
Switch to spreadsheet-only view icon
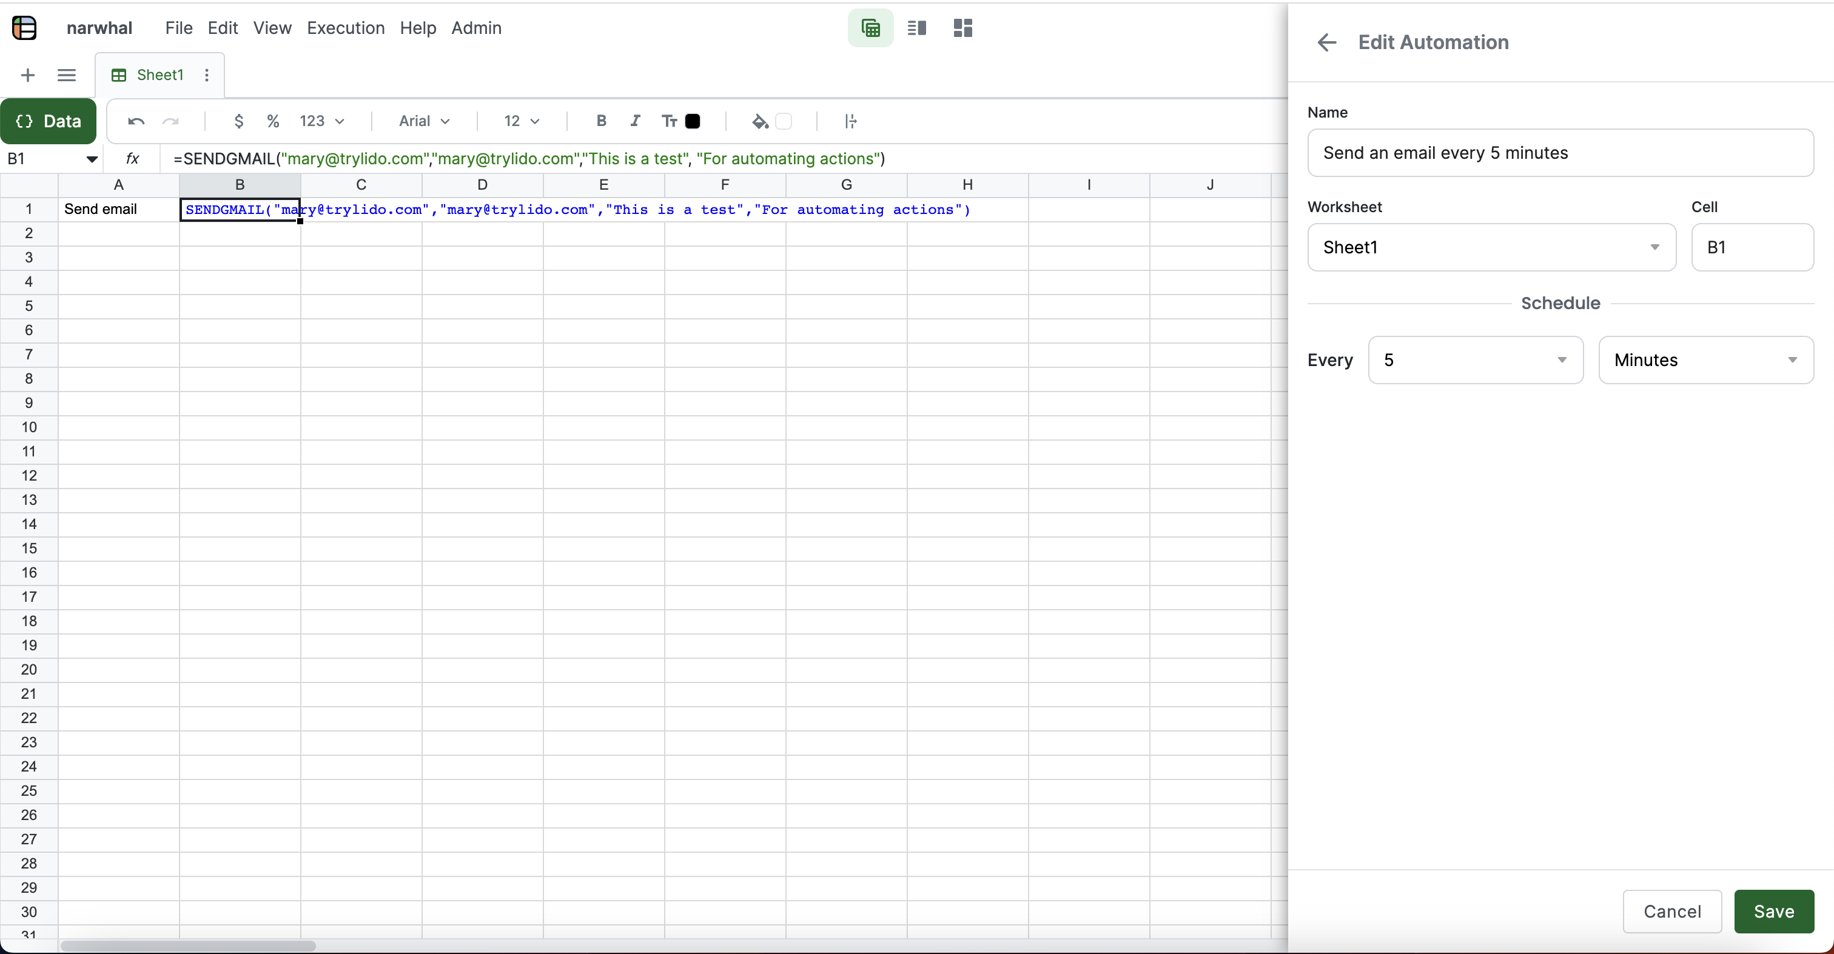click(870, 28)
